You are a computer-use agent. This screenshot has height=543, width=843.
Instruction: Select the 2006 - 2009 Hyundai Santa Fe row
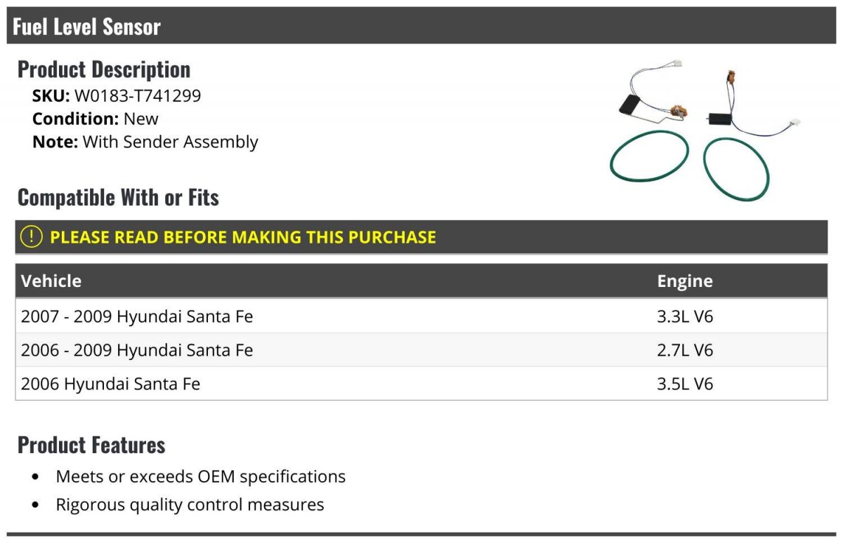(x=421, y=350)
